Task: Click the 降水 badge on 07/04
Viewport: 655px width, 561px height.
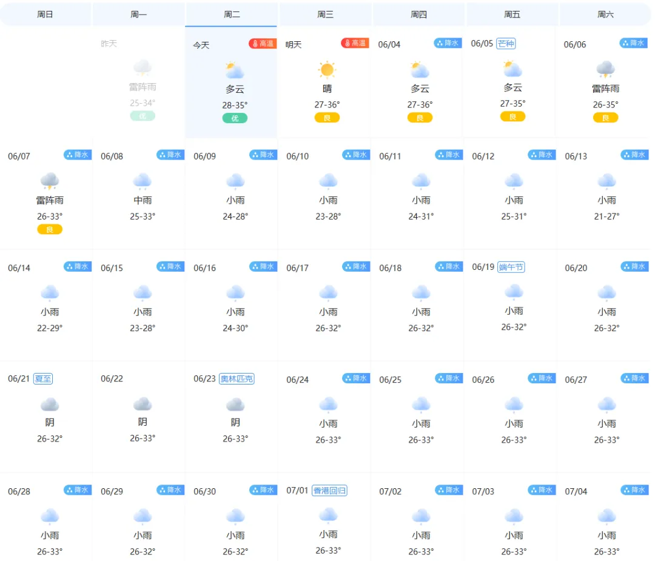Action: point(635,490)
